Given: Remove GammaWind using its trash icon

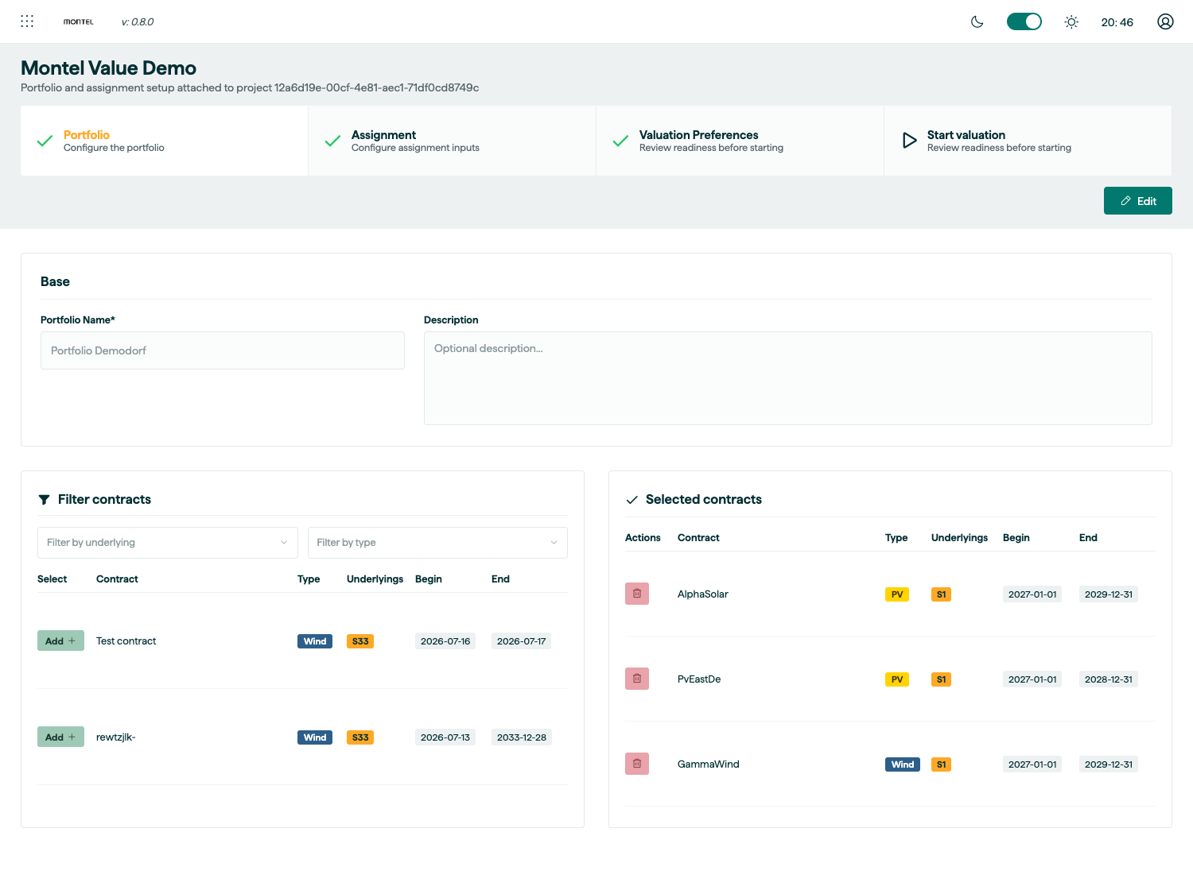Looking at the screenshot, I should click(637, 764).
